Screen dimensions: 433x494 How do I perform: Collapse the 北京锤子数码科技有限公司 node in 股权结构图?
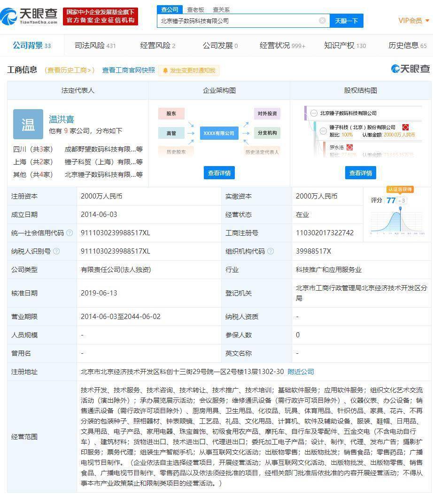tap(314, 113)
